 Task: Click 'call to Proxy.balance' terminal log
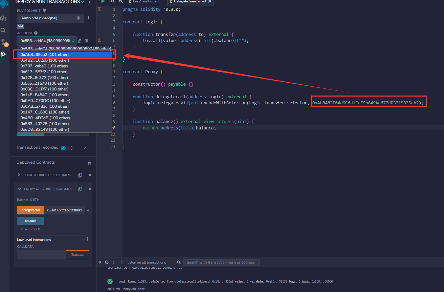click(126, 289)
